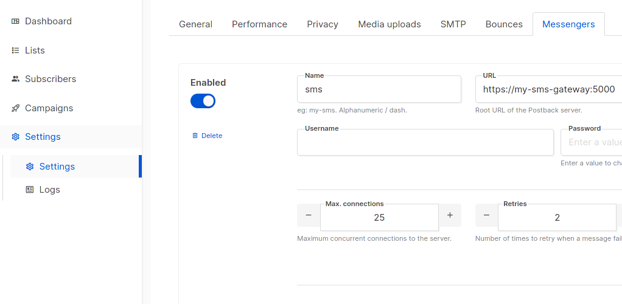Open Logs from the sidebar
Screen dimensions: 622x304
click(49, 190)
